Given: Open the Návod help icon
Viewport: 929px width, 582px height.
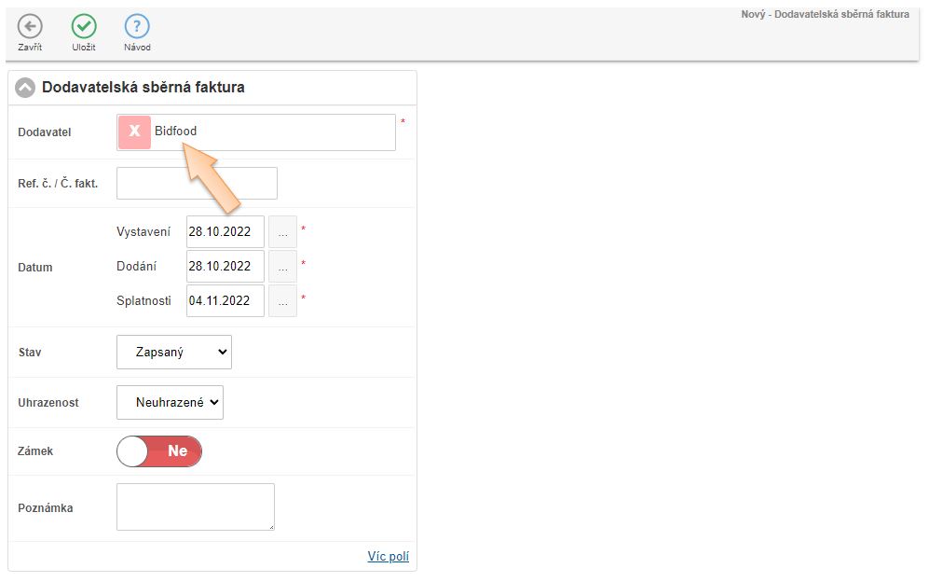Looking at the screenshot, I should [137, 27].
